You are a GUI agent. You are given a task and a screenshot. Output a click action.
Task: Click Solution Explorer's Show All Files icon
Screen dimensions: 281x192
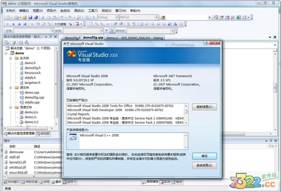[x=14, y=43]
